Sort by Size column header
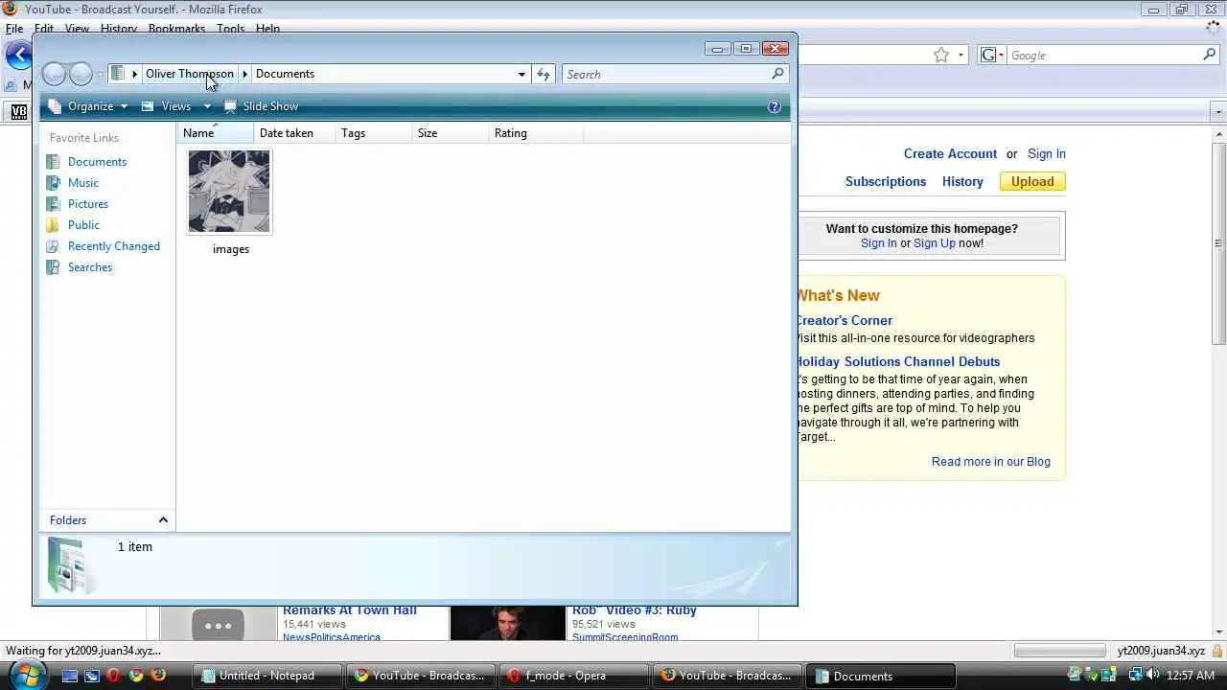Viewport: 1227px width, 690px height. pyautogui.click(x=451, y=133)
